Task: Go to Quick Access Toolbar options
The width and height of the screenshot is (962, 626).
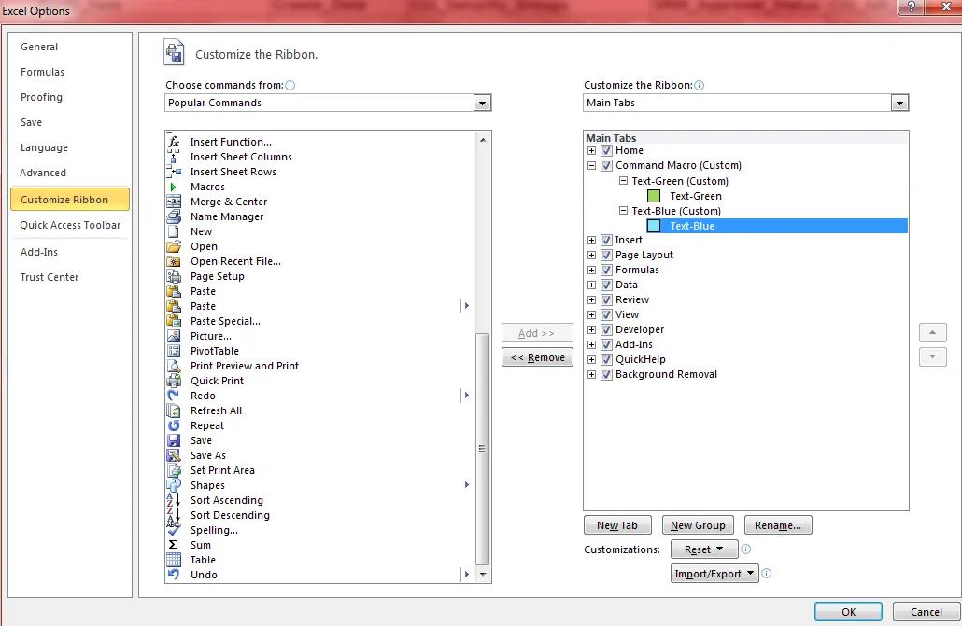Action: [70, 225]
